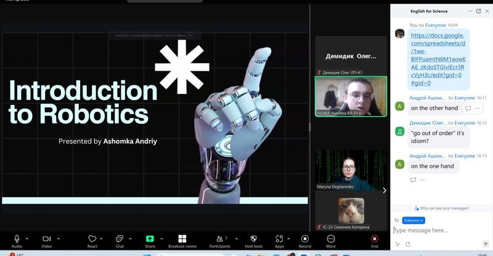Open the React heart menu
493x256 pixels.
[x=92, y=241]
